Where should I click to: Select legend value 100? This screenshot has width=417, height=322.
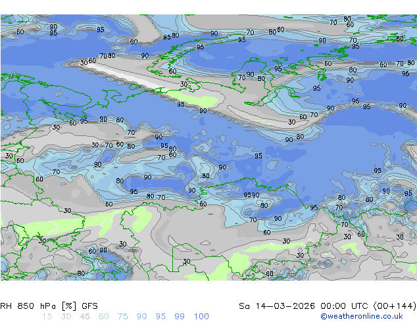click(201, 317)
